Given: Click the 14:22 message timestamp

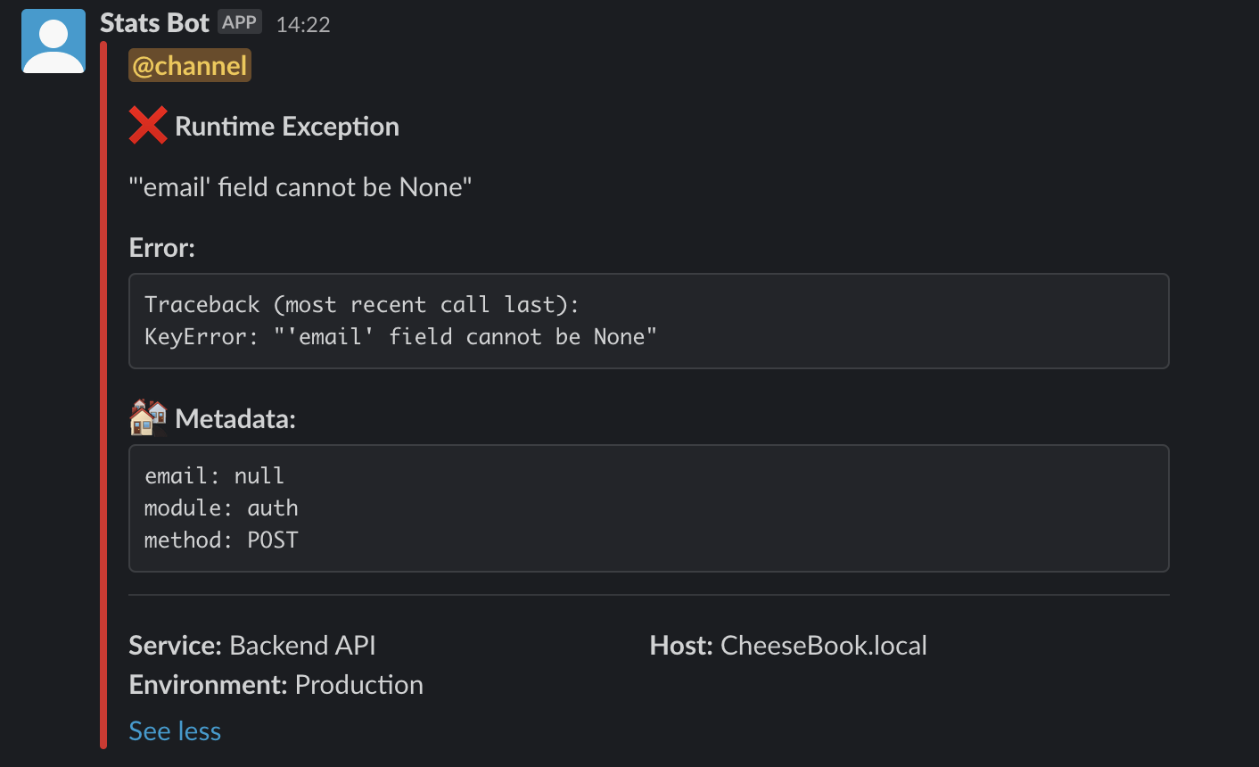Looking at the screenshot, I should (x=303, y=25).
